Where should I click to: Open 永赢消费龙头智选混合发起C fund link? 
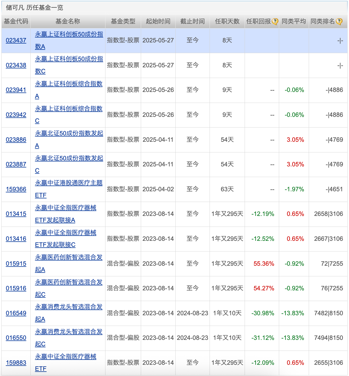[x=69, y=338]
